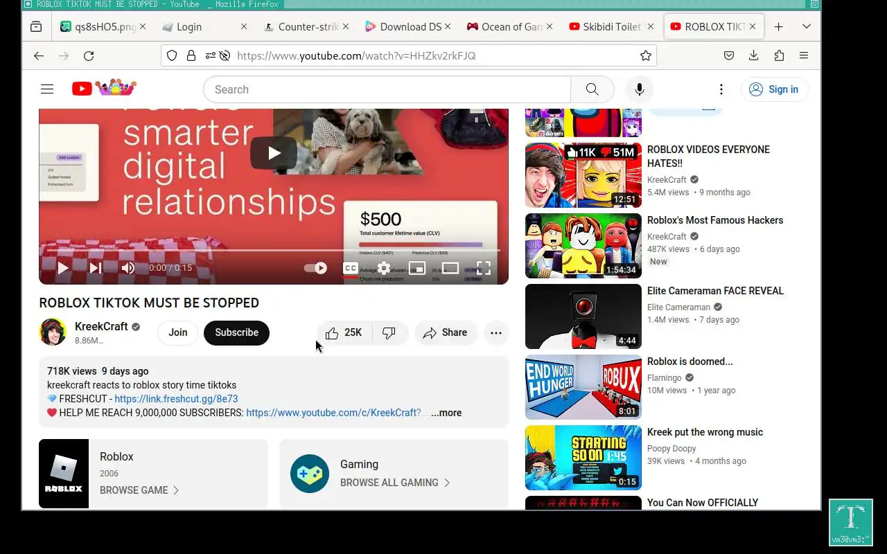The image size is (887, 554).
Task: Expand the description with ...more
Action: click(x=446, y=413)
